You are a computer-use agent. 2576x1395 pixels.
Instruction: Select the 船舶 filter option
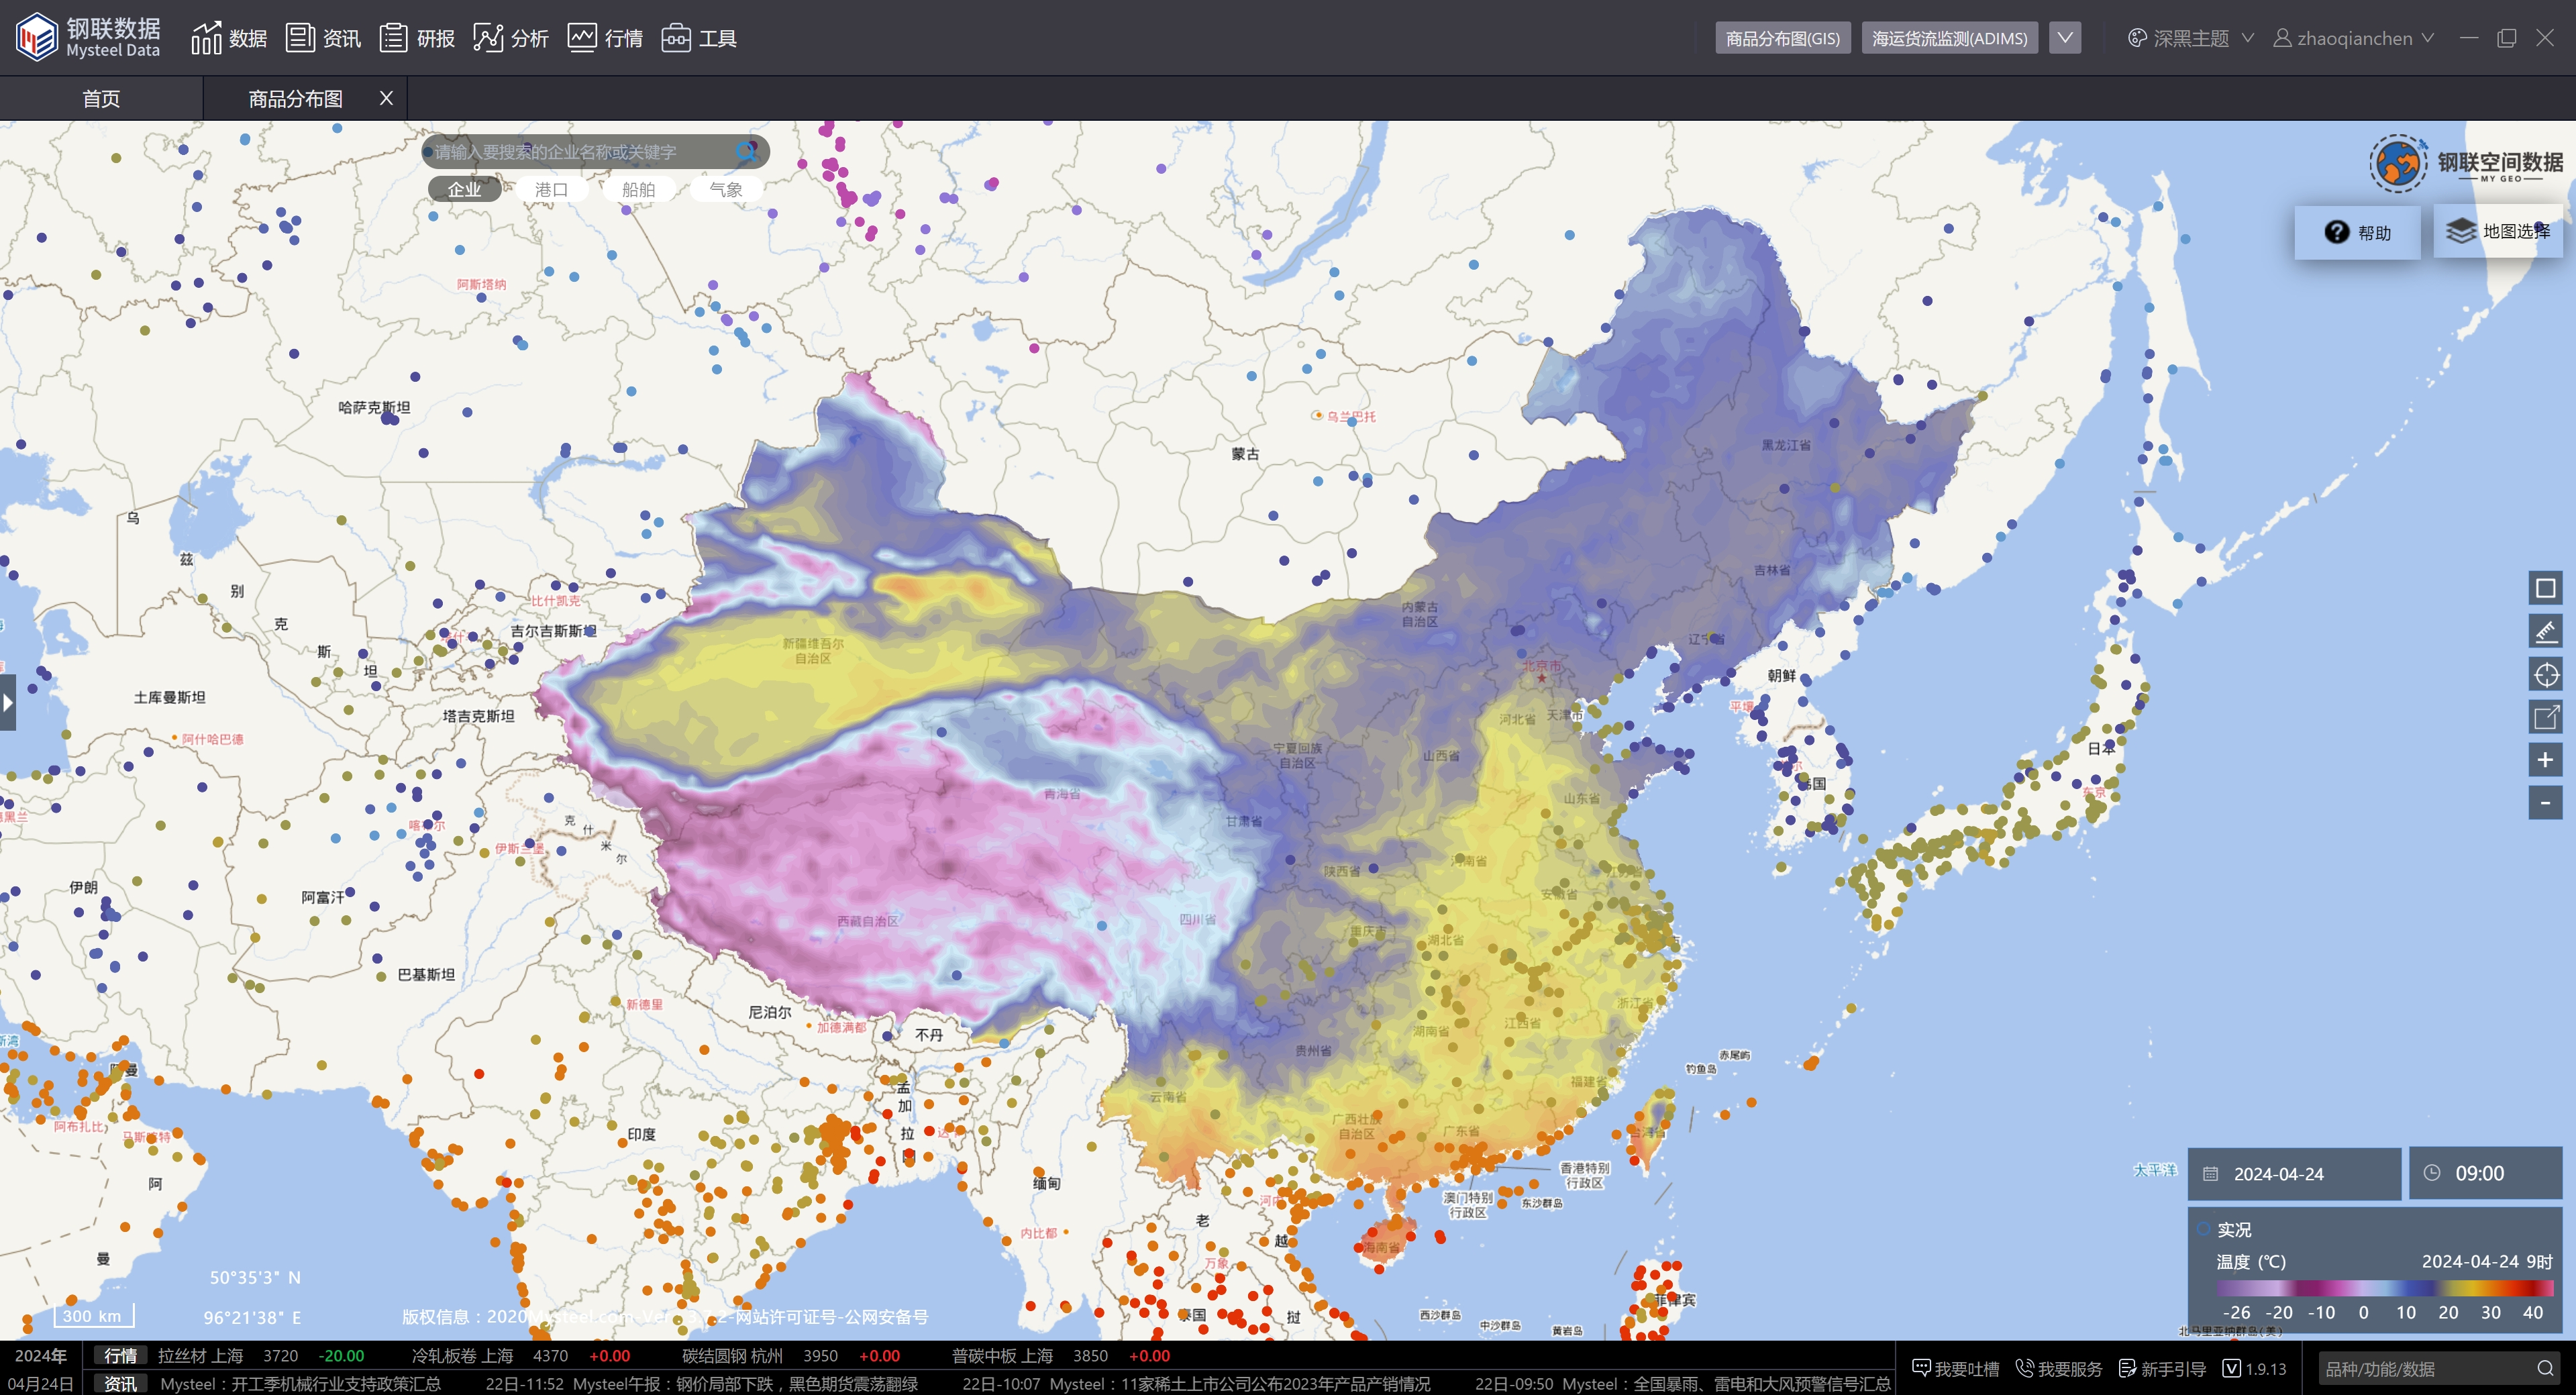638,189
